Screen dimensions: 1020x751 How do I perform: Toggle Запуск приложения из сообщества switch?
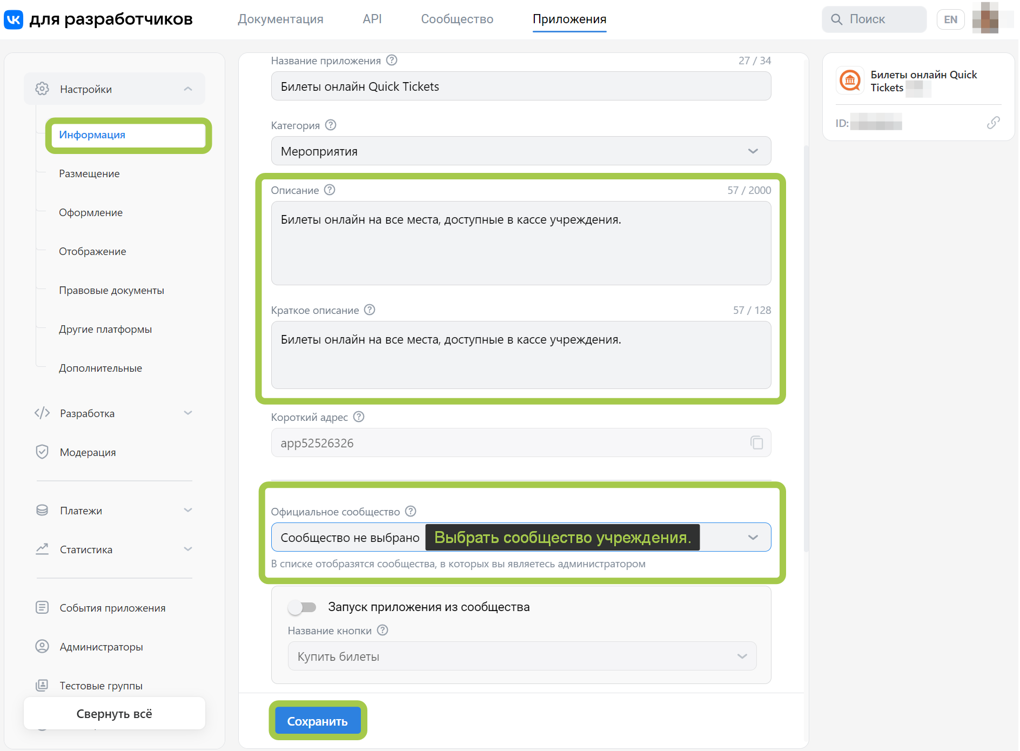pyautogui.click(x=302, y=607)
